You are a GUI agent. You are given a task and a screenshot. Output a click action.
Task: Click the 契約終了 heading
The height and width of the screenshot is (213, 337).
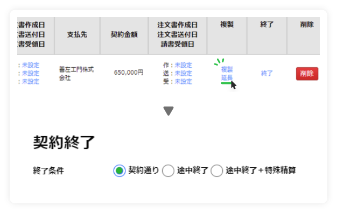pos(64,143)
